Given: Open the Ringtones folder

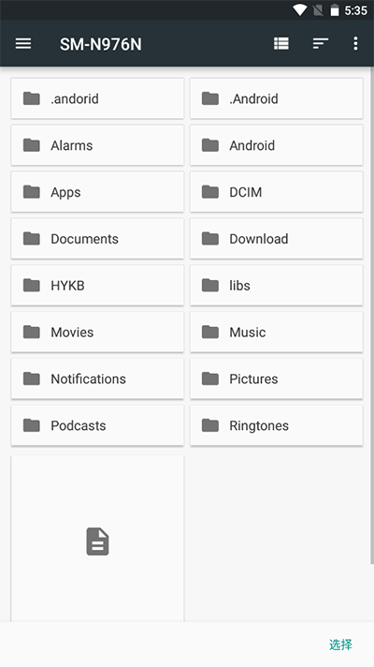Looking at the screenshot, I should [x=277, y=425].
